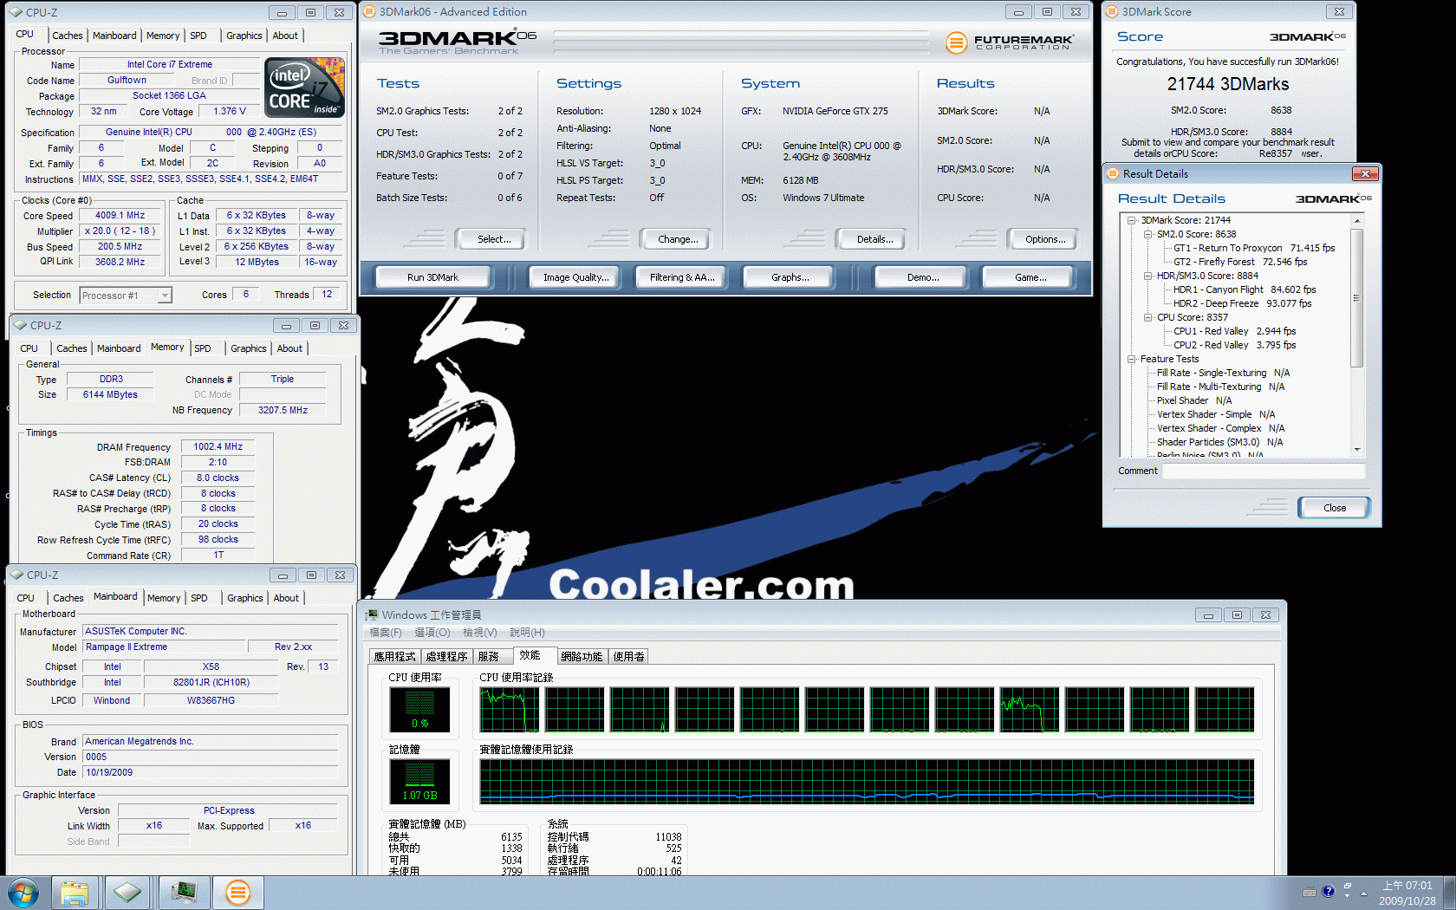Open the Graphs dialog
The width and height of the screenshot is (1456, 910).
[790, 277]
